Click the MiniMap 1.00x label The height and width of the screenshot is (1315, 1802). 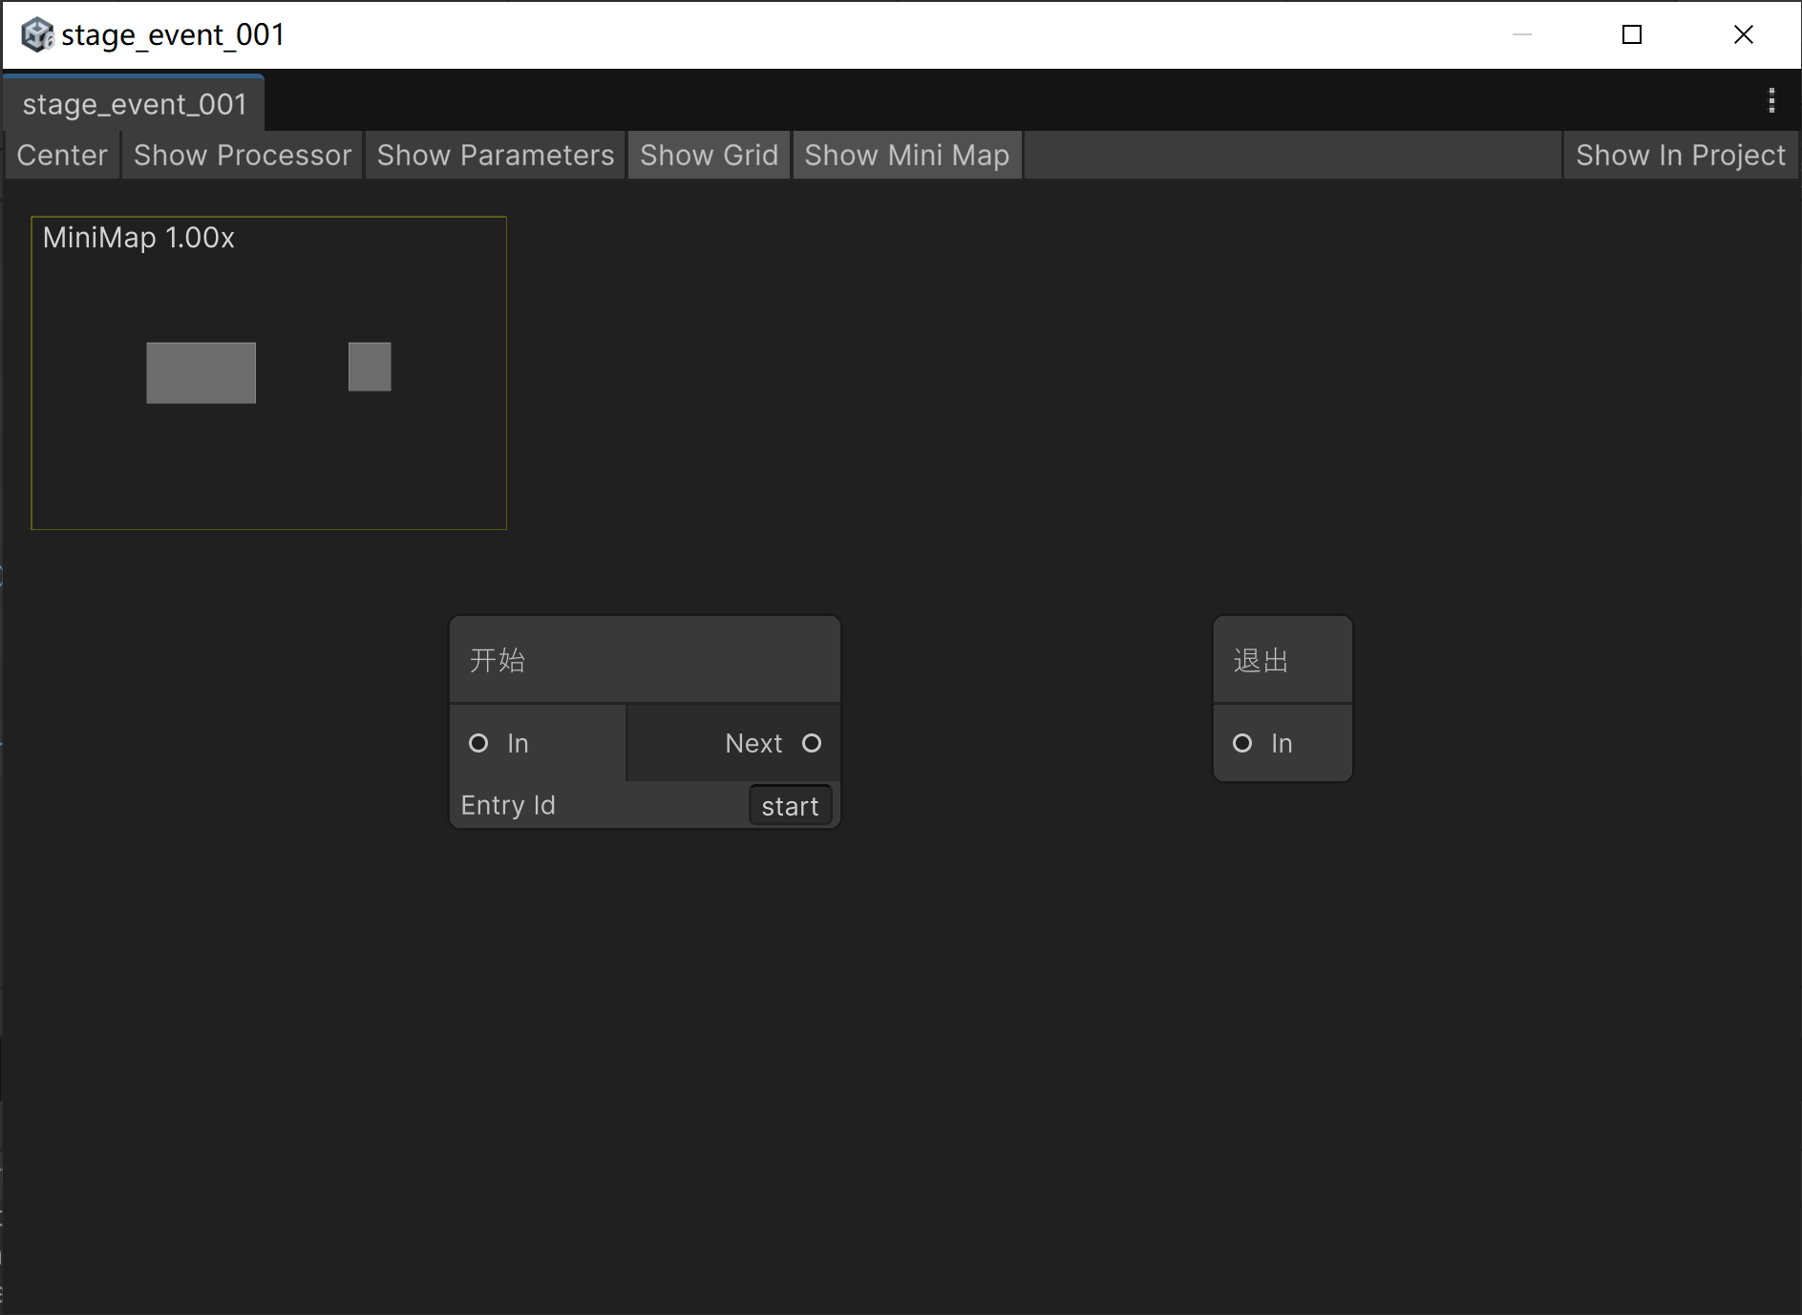pos(138,237)
